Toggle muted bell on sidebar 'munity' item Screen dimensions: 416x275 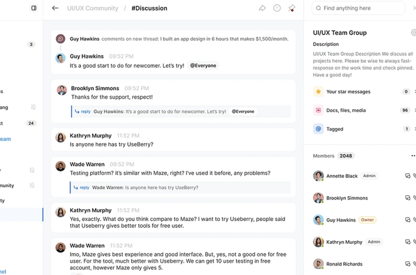pos(32,185)
